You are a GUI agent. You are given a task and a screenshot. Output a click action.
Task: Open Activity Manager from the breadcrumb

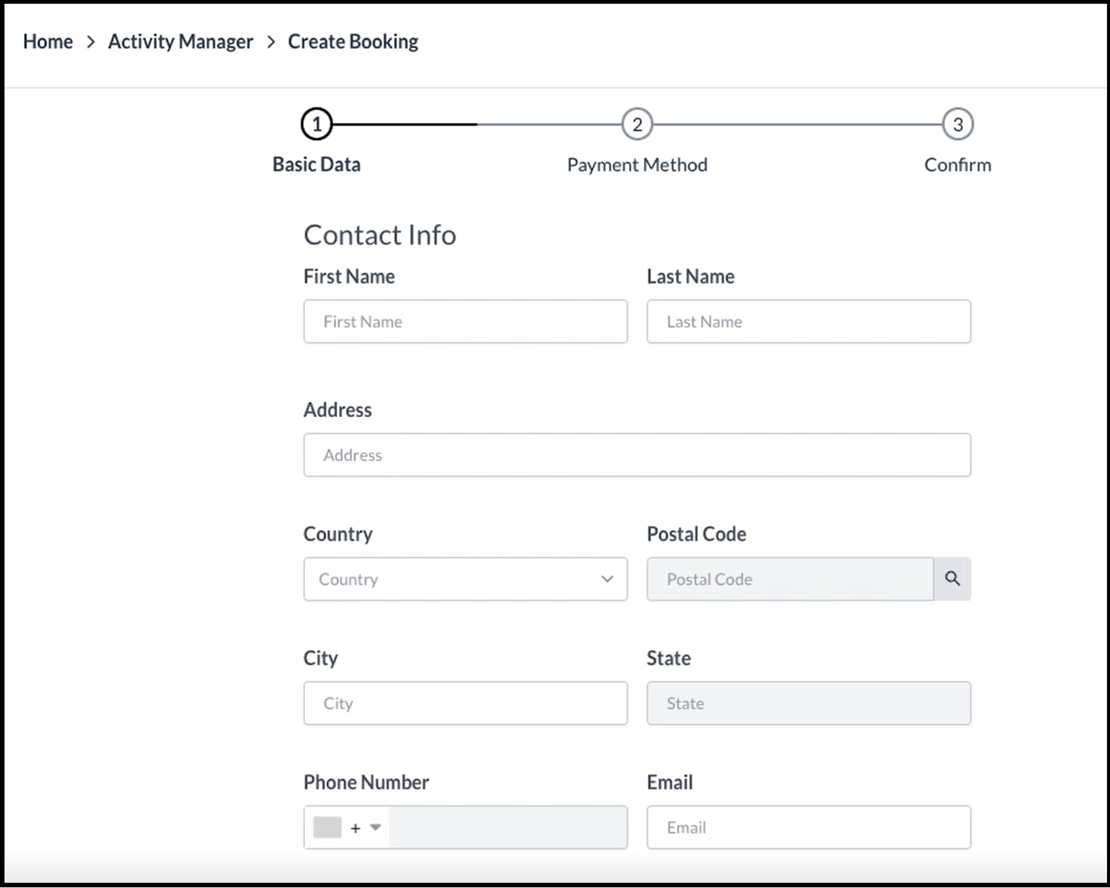[180, 42]
